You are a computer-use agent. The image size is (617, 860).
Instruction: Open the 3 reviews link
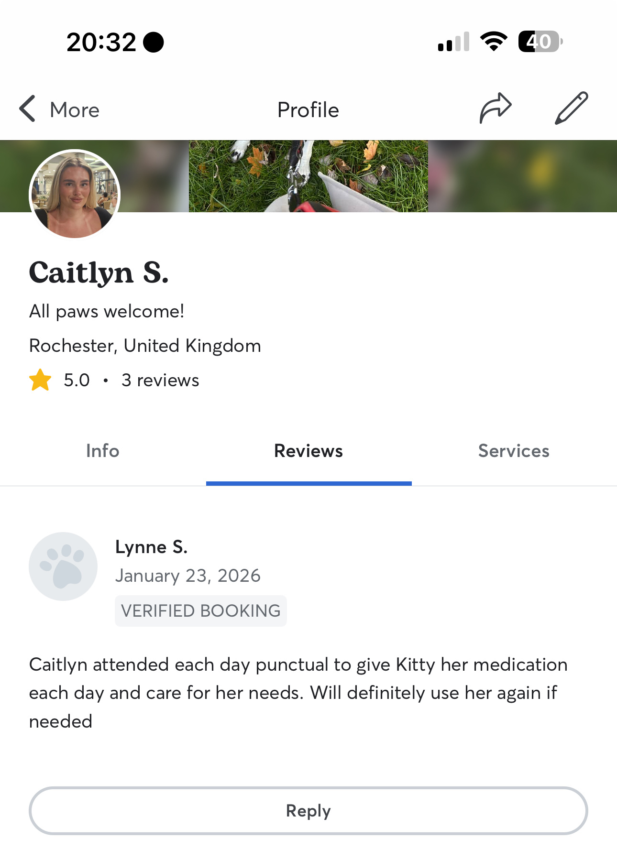(x=160, y=380)
